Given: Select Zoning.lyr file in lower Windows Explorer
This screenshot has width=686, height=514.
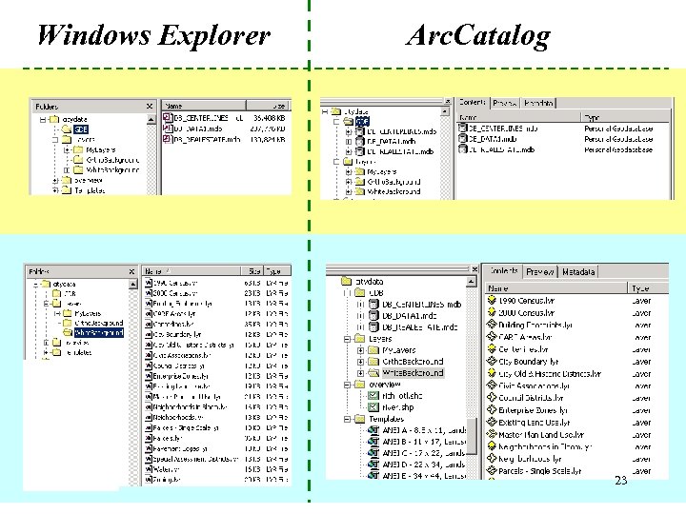Looking at the screenshot, I should click(x=167, y=480).
